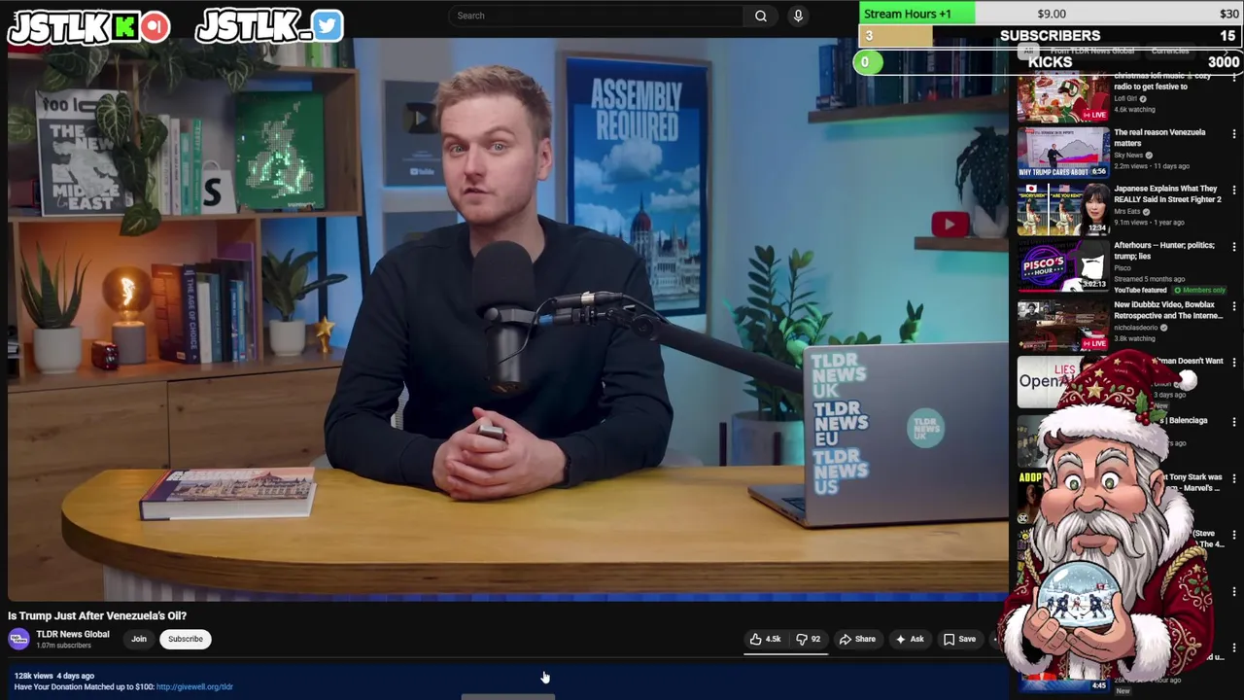Open options menu for christmas lofi music video
1244x700 pixels.
pyautogui.click(x=1234, y=77)
